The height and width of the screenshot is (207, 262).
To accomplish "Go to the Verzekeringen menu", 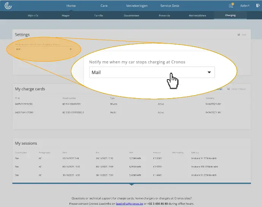I will click(x=137, y=6).
